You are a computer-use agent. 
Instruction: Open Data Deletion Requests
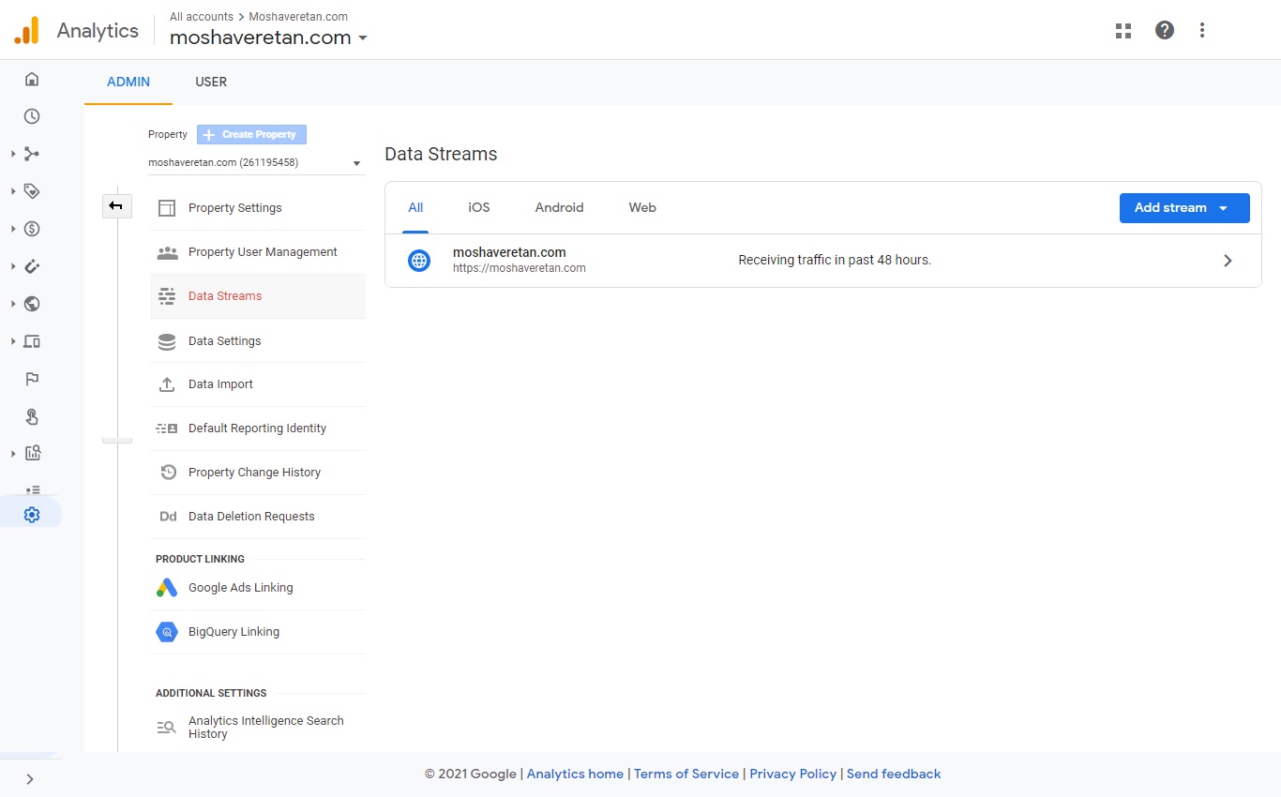coord(258,517)
